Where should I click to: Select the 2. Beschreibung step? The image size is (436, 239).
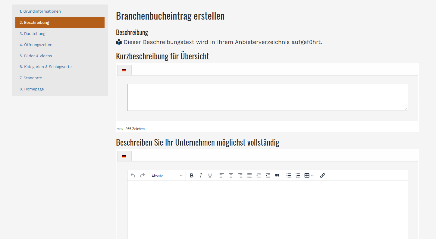[60, 23]
